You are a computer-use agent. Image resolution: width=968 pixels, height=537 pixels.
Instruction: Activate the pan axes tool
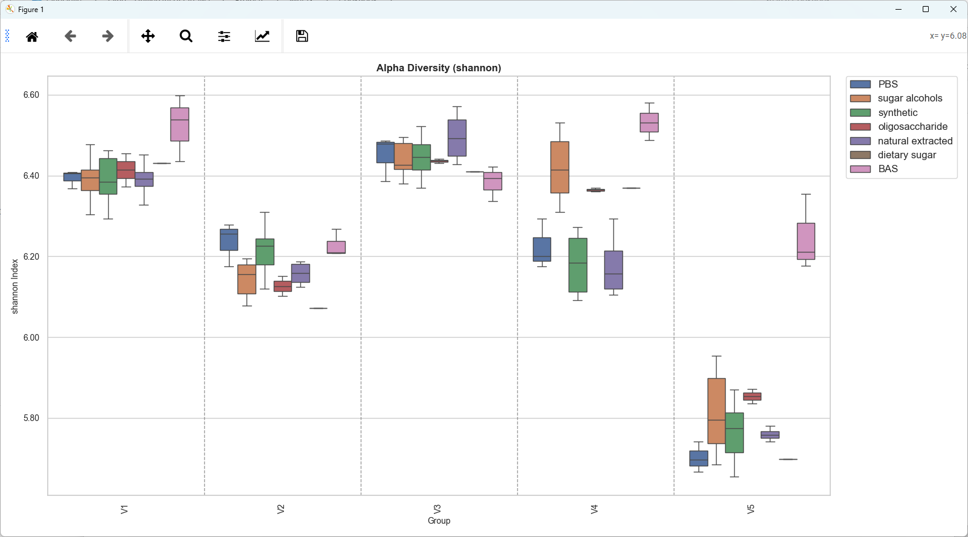(x=148, y=36)
